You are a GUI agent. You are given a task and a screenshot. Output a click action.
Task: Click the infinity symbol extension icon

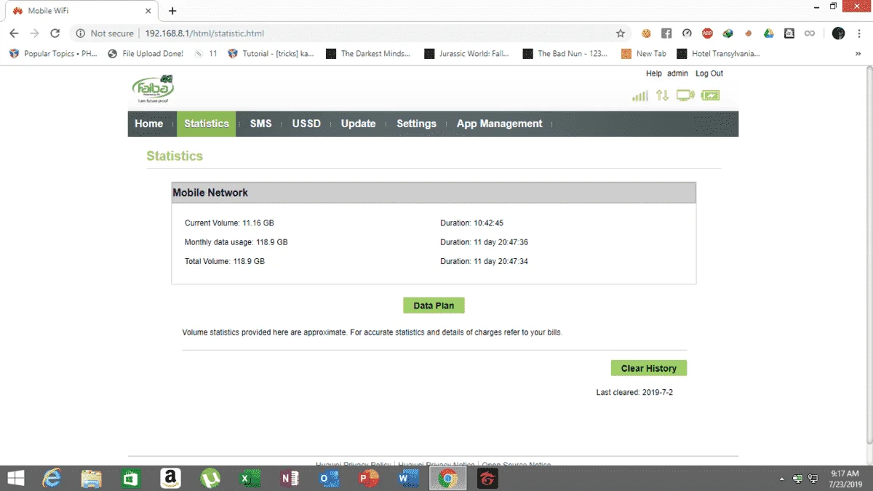809,33
